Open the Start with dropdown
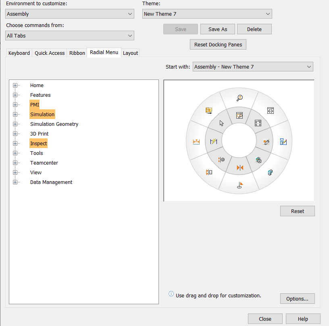The height and width of the screenshot is (326, 329). [x=253, y=67]
